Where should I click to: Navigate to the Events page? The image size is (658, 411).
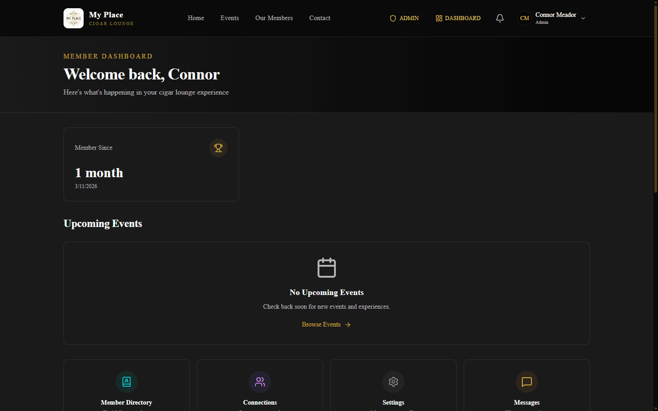229,18
